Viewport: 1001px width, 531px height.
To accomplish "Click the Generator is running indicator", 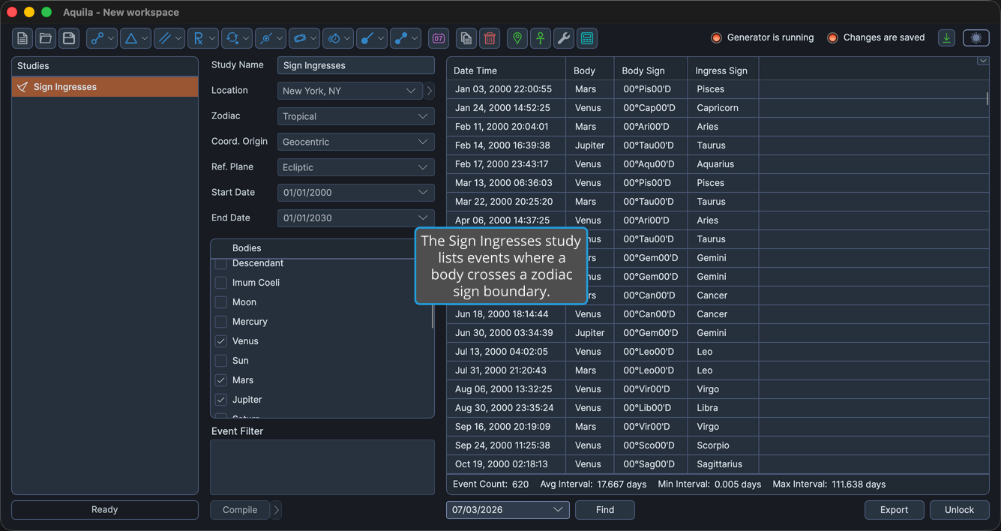I will pyautogui.click(x=763, y=37).
